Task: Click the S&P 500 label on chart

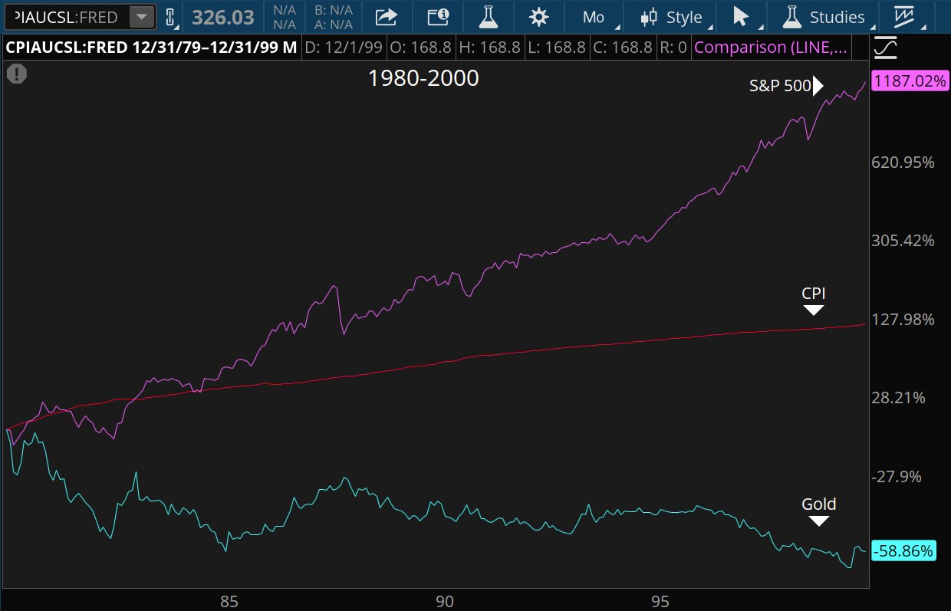Action: (x=779, y=86)
